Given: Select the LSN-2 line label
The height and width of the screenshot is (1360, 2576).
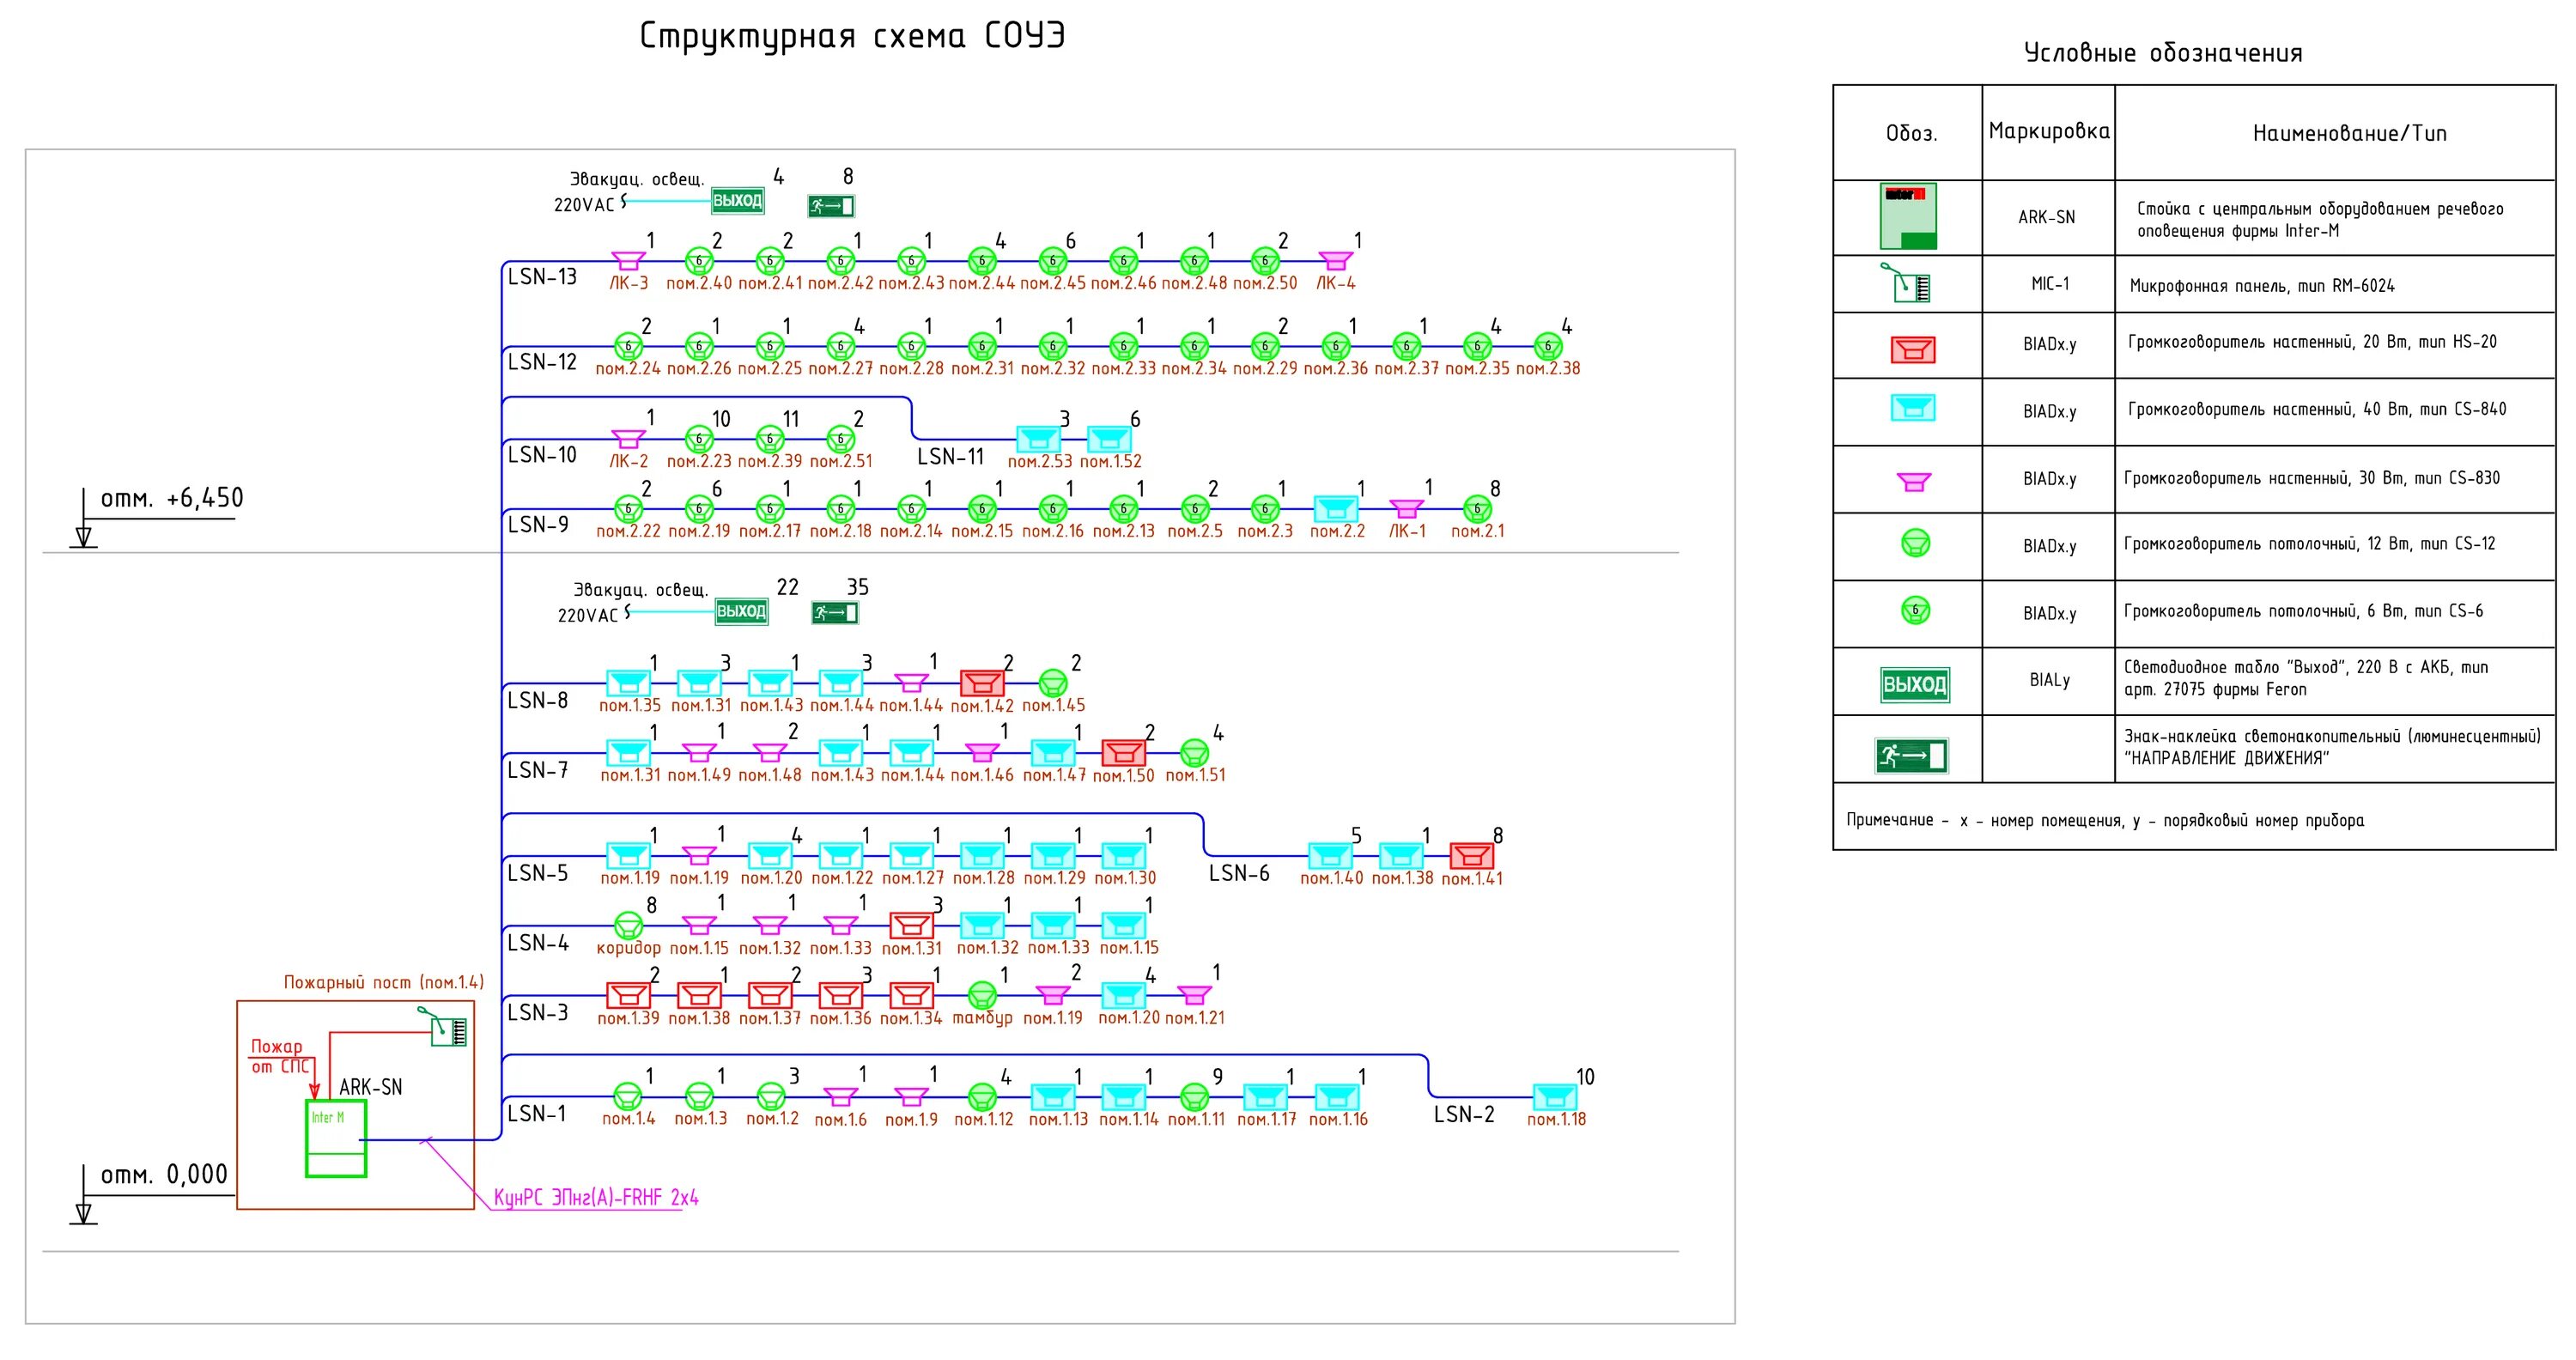Looking at the screenshot, I should (1464, 1116).
